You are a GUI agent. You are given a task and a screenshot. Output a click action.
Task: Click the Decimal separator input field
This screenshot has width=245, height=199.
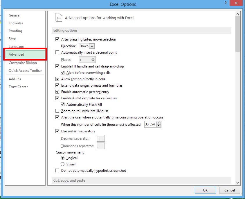click(x=100, y=138)
